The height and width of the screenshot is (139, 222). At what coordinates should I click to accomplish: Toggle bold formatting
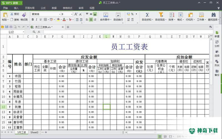click(x=33, y=19)
